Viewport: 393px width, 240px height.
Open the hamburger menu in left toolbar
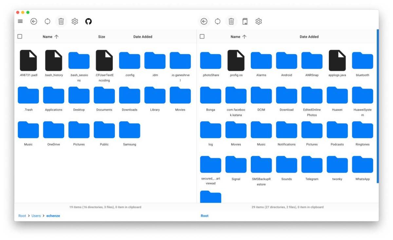[20, 21]
